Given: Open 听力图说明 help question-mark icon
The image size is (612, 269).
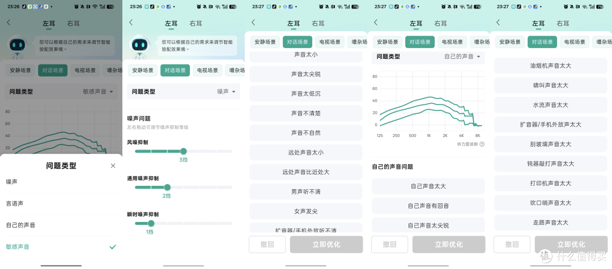Looking at the screenshot, I should [482, 144].
